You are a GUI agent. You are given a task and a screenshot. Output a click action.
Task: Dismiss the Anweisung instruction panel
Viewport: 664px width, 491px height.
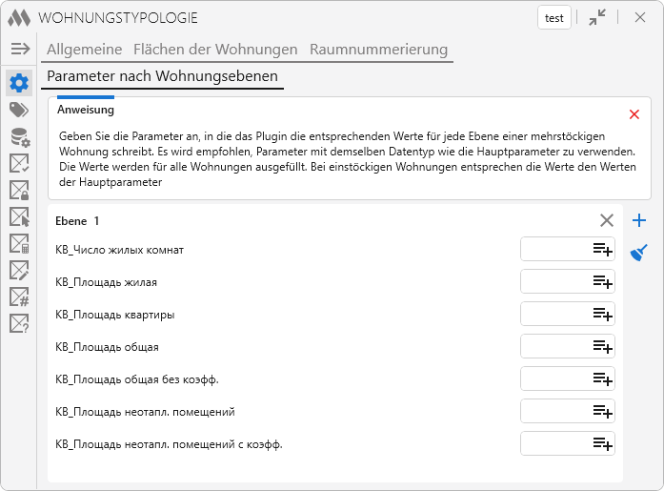634,114
